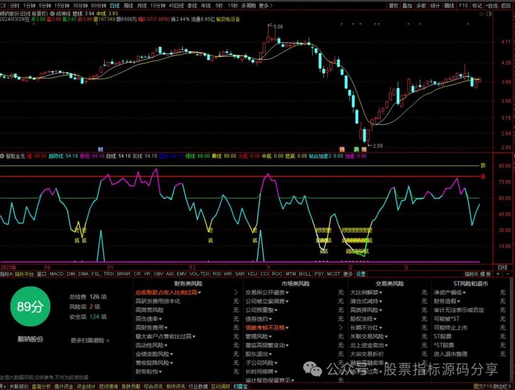Click the 模板 template button
The width and height of the screenshot is (515, 390).
(485, 274)
